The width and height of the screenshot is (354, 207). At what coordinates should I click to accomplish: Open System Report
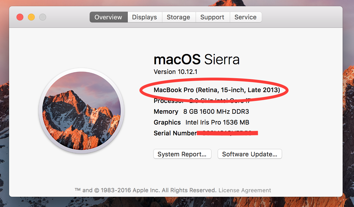[182, 154]
